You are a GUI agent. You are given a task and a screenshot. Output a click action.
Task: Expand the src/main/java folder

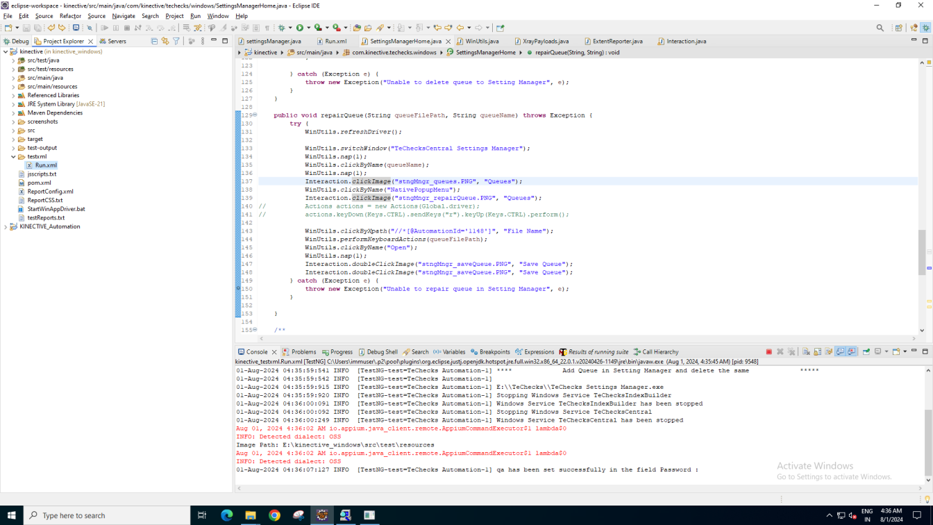[13, 78]
